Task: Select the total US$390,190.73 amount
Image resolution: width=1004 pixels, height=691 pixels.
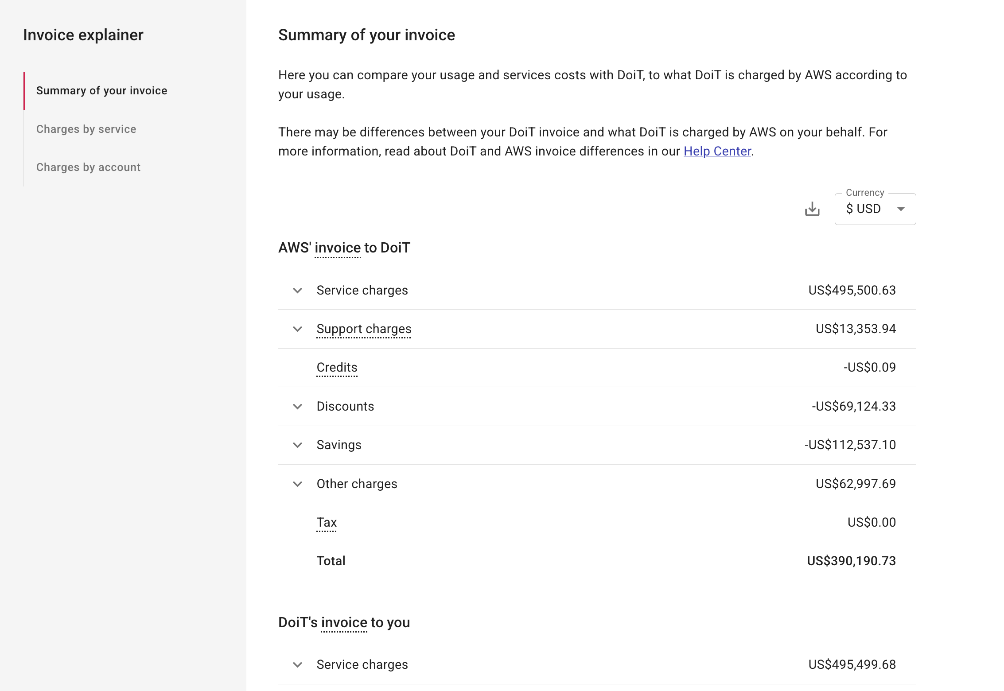Action: [851, 561]
